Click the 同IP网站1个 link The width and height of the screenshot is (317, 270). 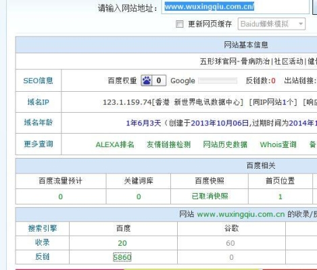(x=272, y=102)
